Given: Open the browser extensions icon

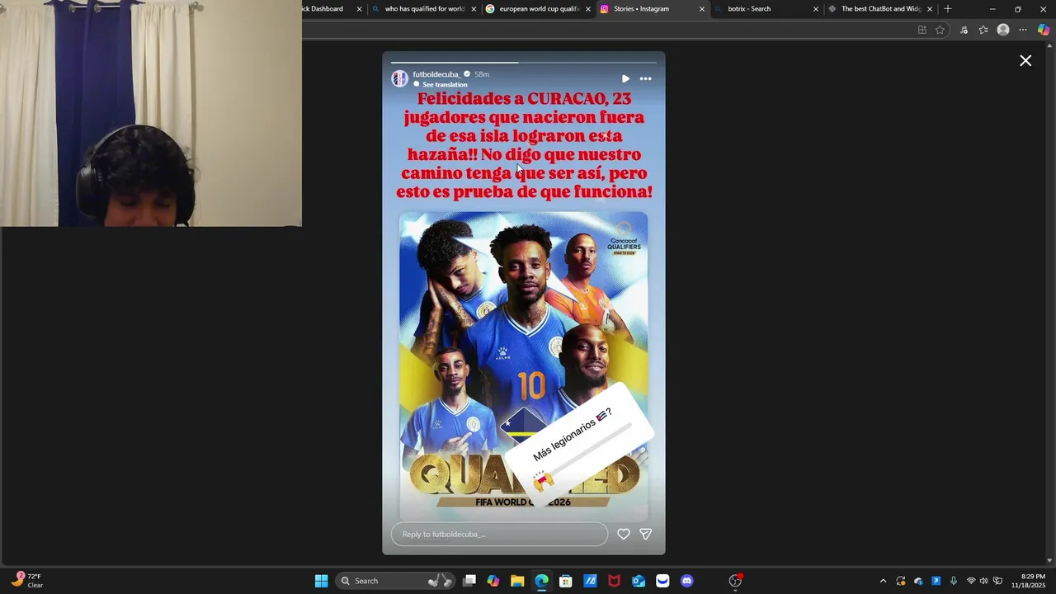Looking at the screenshot, I should pos(964,30).
